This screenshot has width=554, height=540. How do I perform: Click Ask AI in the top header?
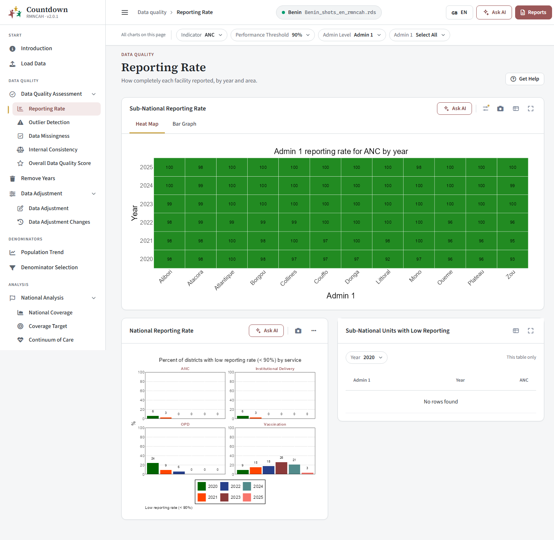[x=494, y=12]
